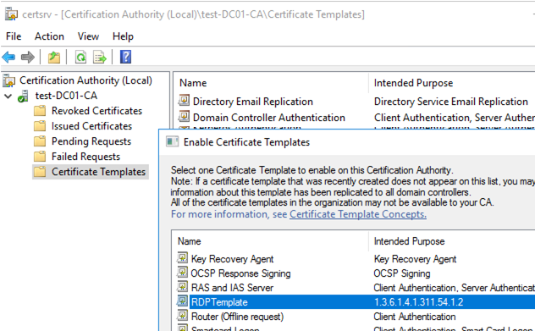
Task: Select Issued Certificates in the tree
Action: click(91, 126)
